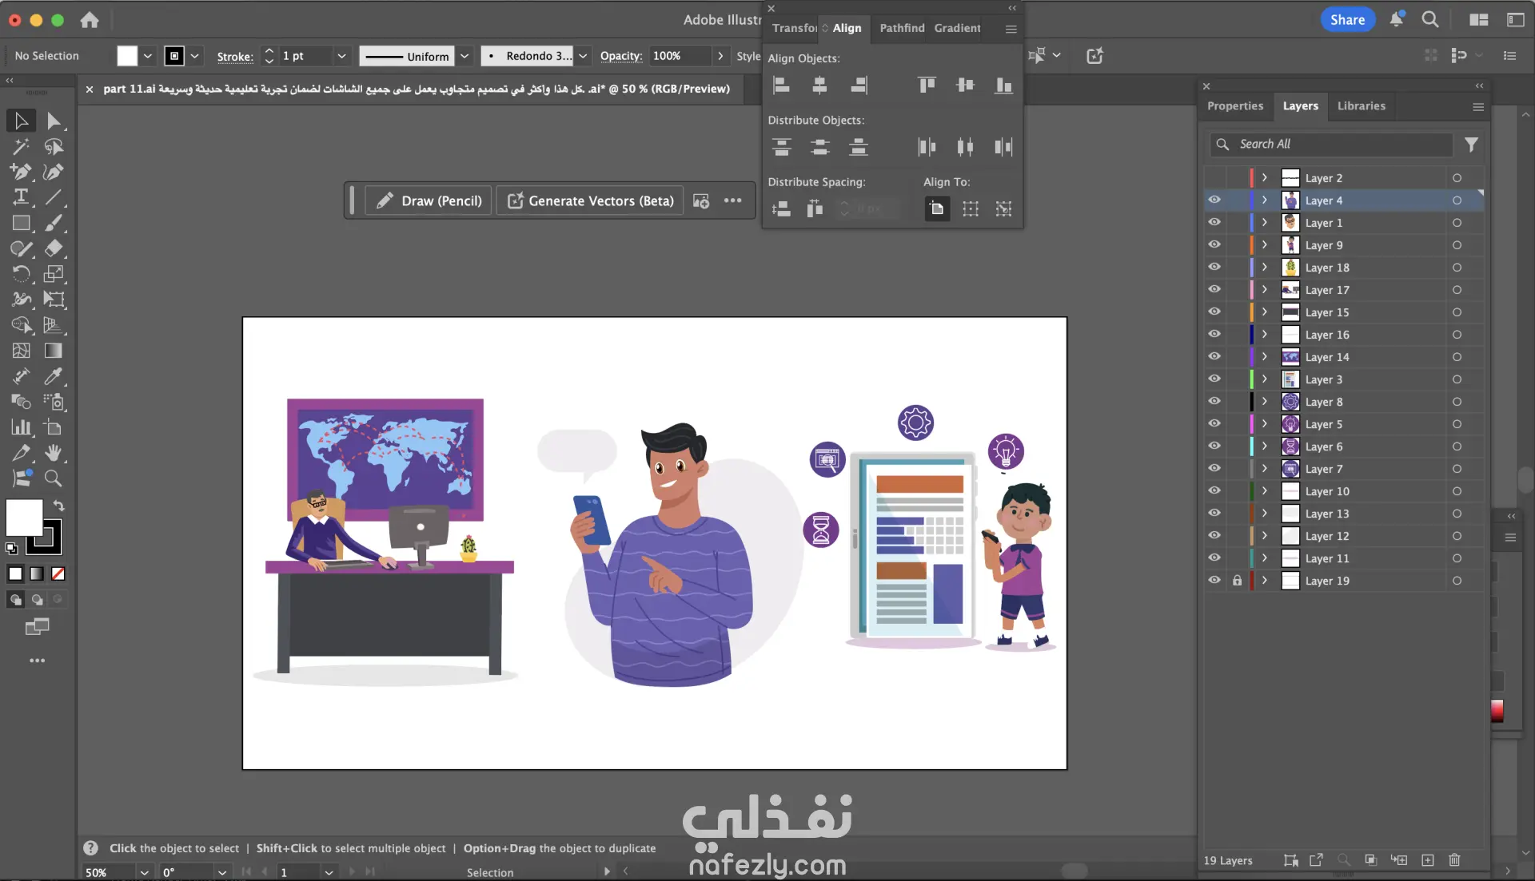
Task: Select the Hand tool
Action: click(x=54, y=453)
